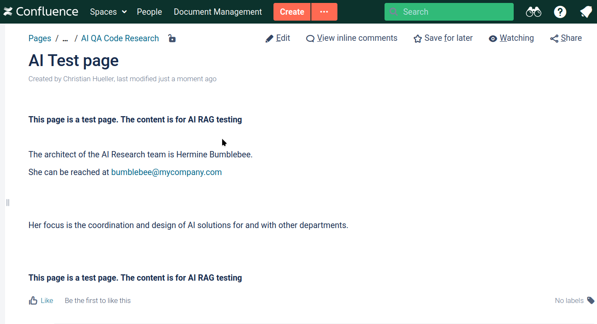Toggle Save for later star
597x324 pixels.
click(x=443, y=38)
